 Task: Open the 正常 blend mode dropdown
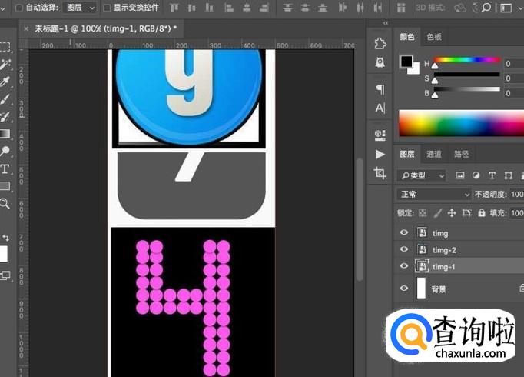434,195
